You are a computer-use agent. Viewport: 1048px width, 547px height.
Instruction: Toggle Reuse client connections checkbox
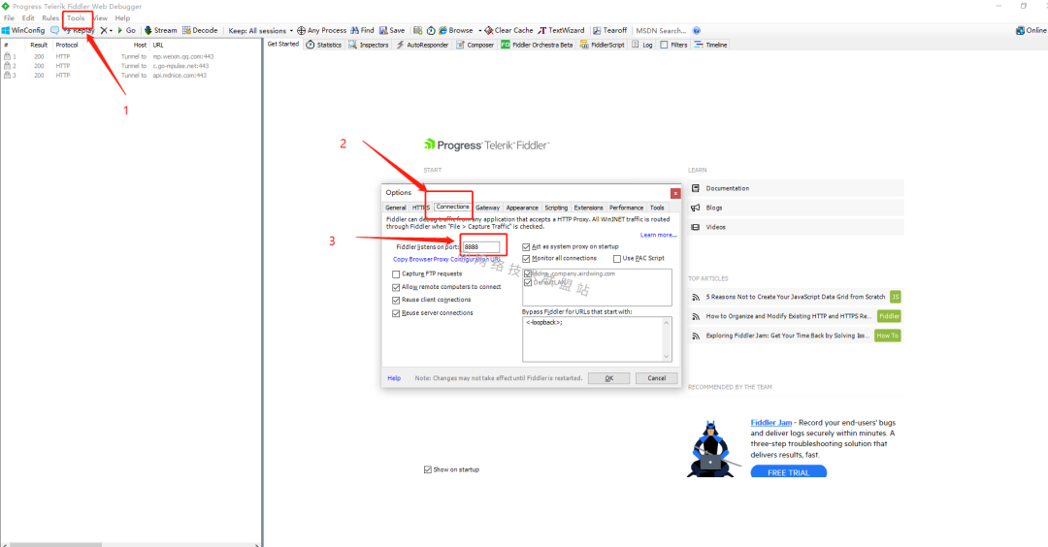point(396,300)
